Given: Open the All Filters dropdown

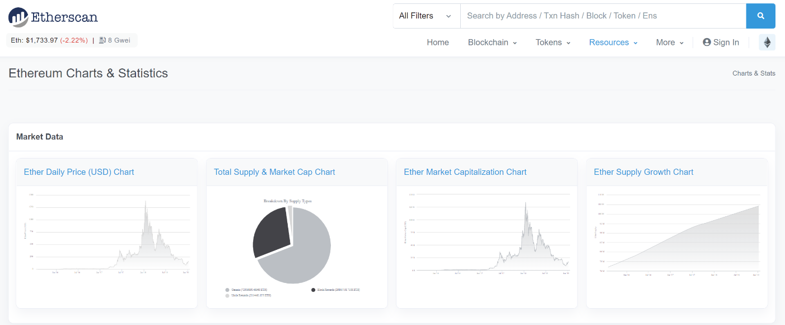Looking at the screenshot, I should tap(426, 16).
